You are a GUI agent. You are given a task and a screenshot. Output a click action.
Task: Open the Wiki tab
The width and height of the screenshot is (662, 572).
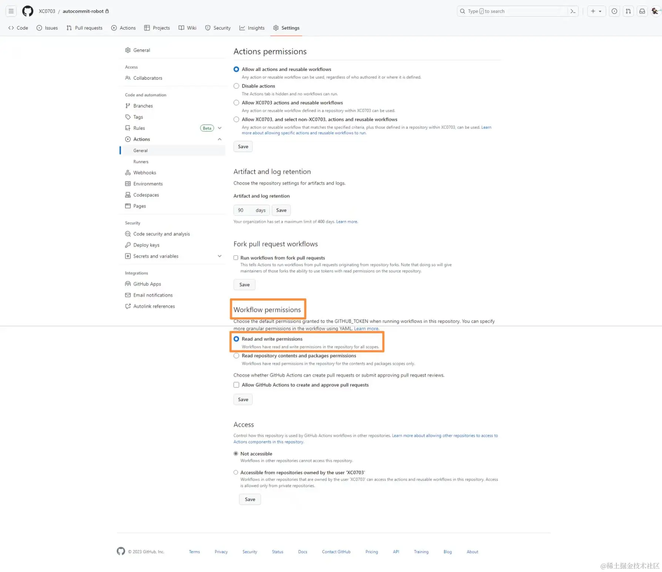188,28
